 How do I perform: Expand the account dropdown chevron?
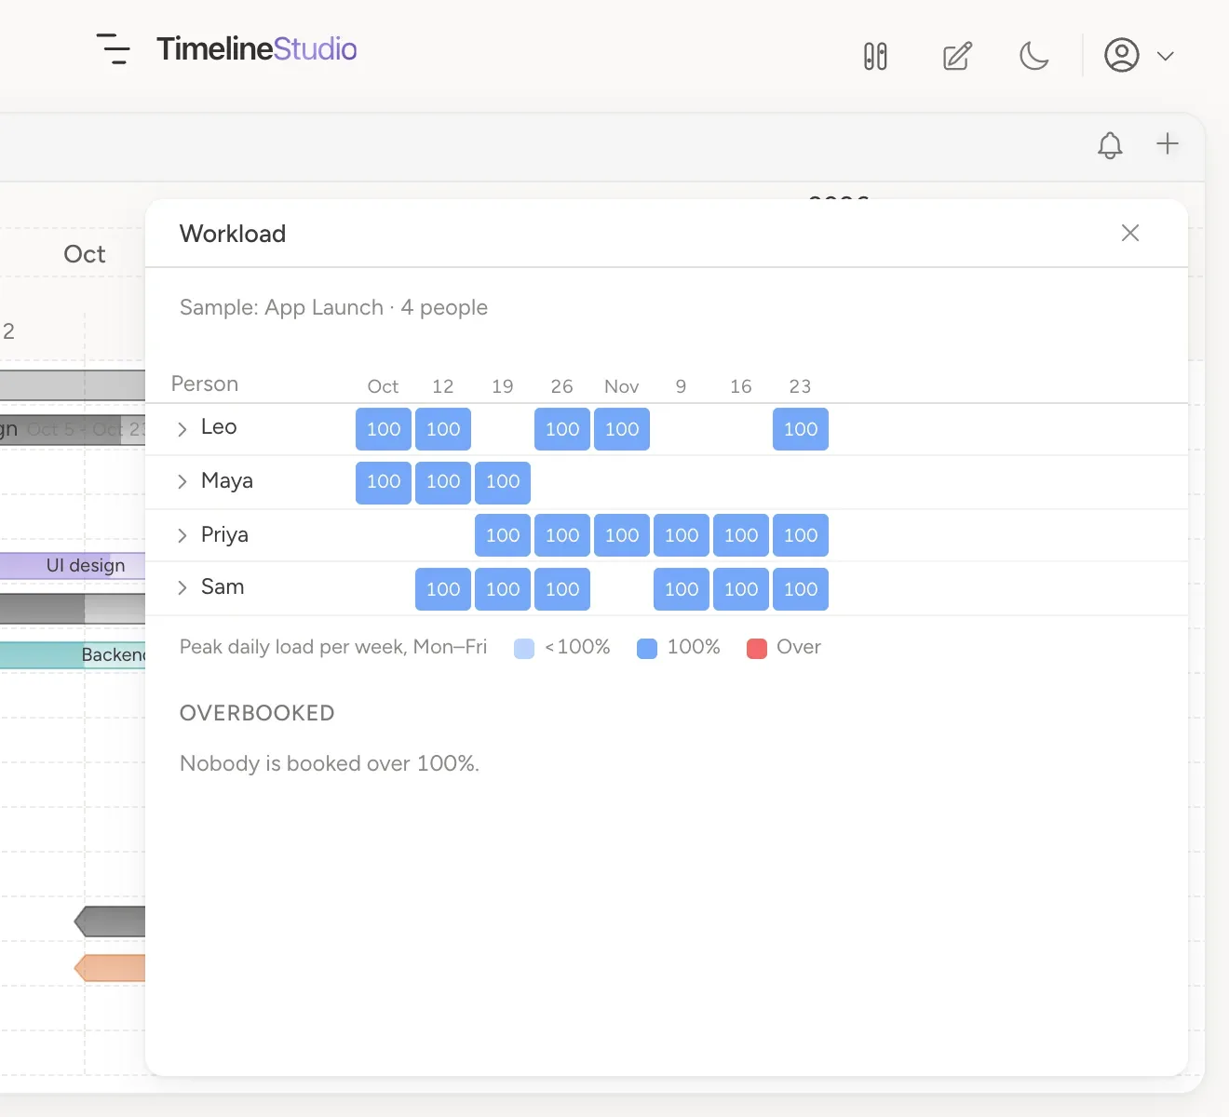tap(1165, 56)
